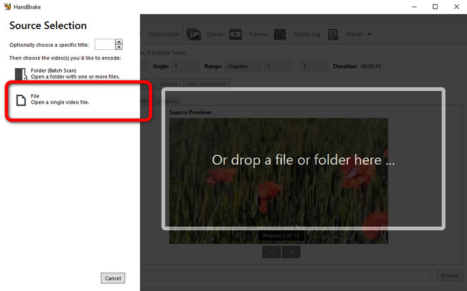Click the Presets gear document icon

point(333,34)
